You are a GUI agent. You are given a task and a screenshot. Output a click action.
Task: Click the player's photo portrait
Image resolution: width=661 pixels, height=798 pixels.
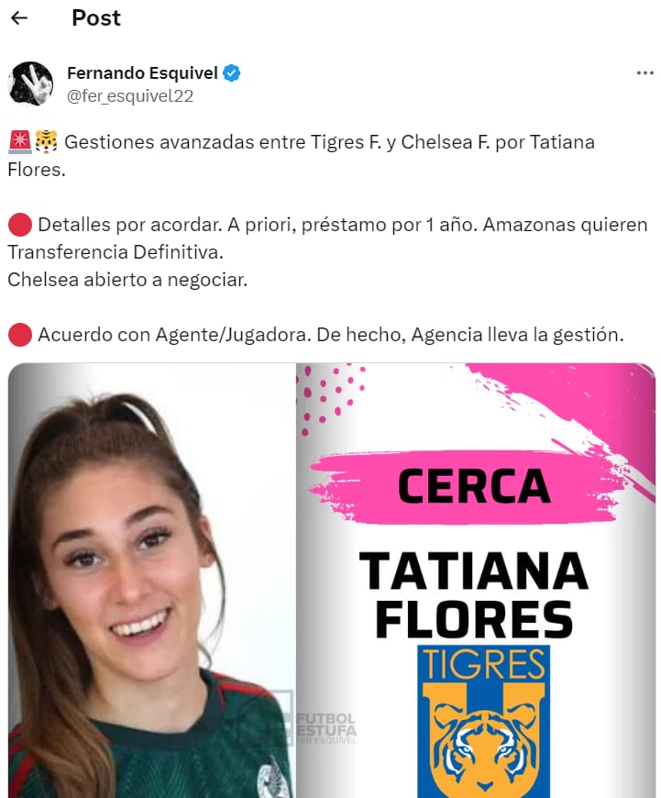point(152,581)
